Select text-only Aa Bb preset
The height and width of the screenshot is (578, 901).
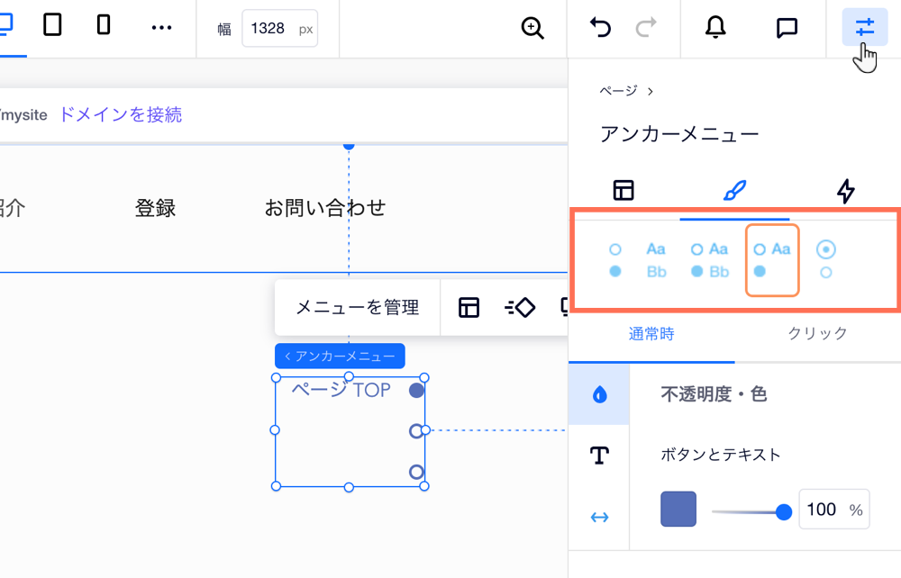click(x=656, y=260)
